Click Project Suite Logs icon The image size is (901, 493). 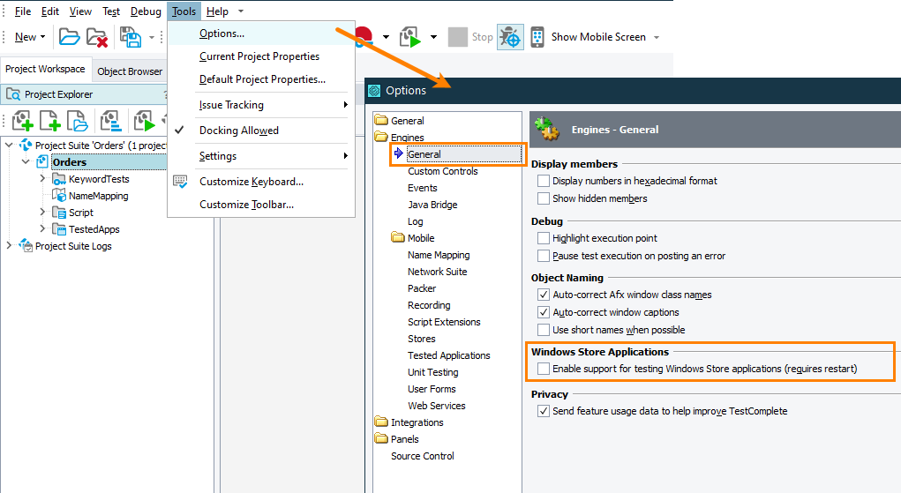tap(26, 246)
